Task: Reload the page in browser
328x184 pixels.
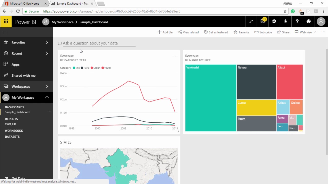Action: [x=18, y=11]
